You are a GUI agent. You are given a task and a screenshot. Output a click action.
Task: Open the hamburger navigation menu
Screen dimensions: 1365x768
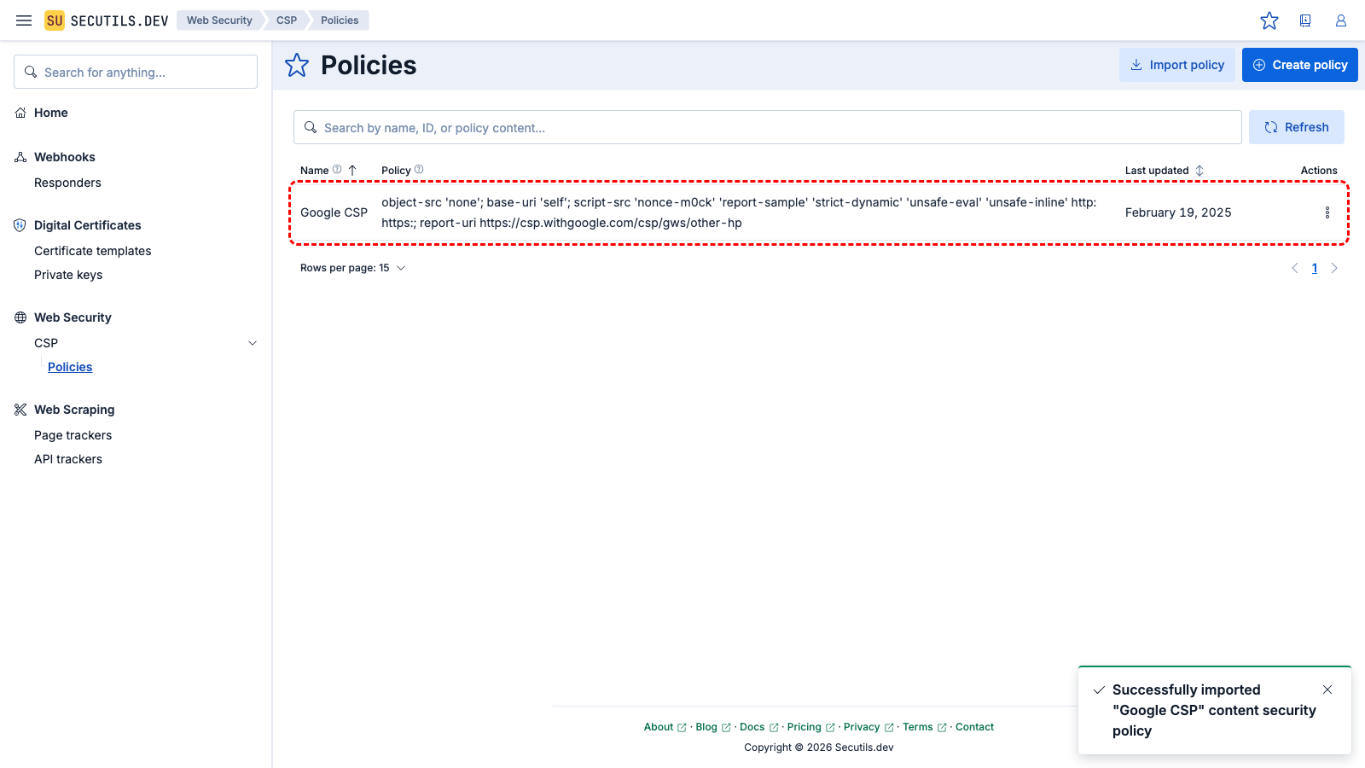tap(23, 20)
